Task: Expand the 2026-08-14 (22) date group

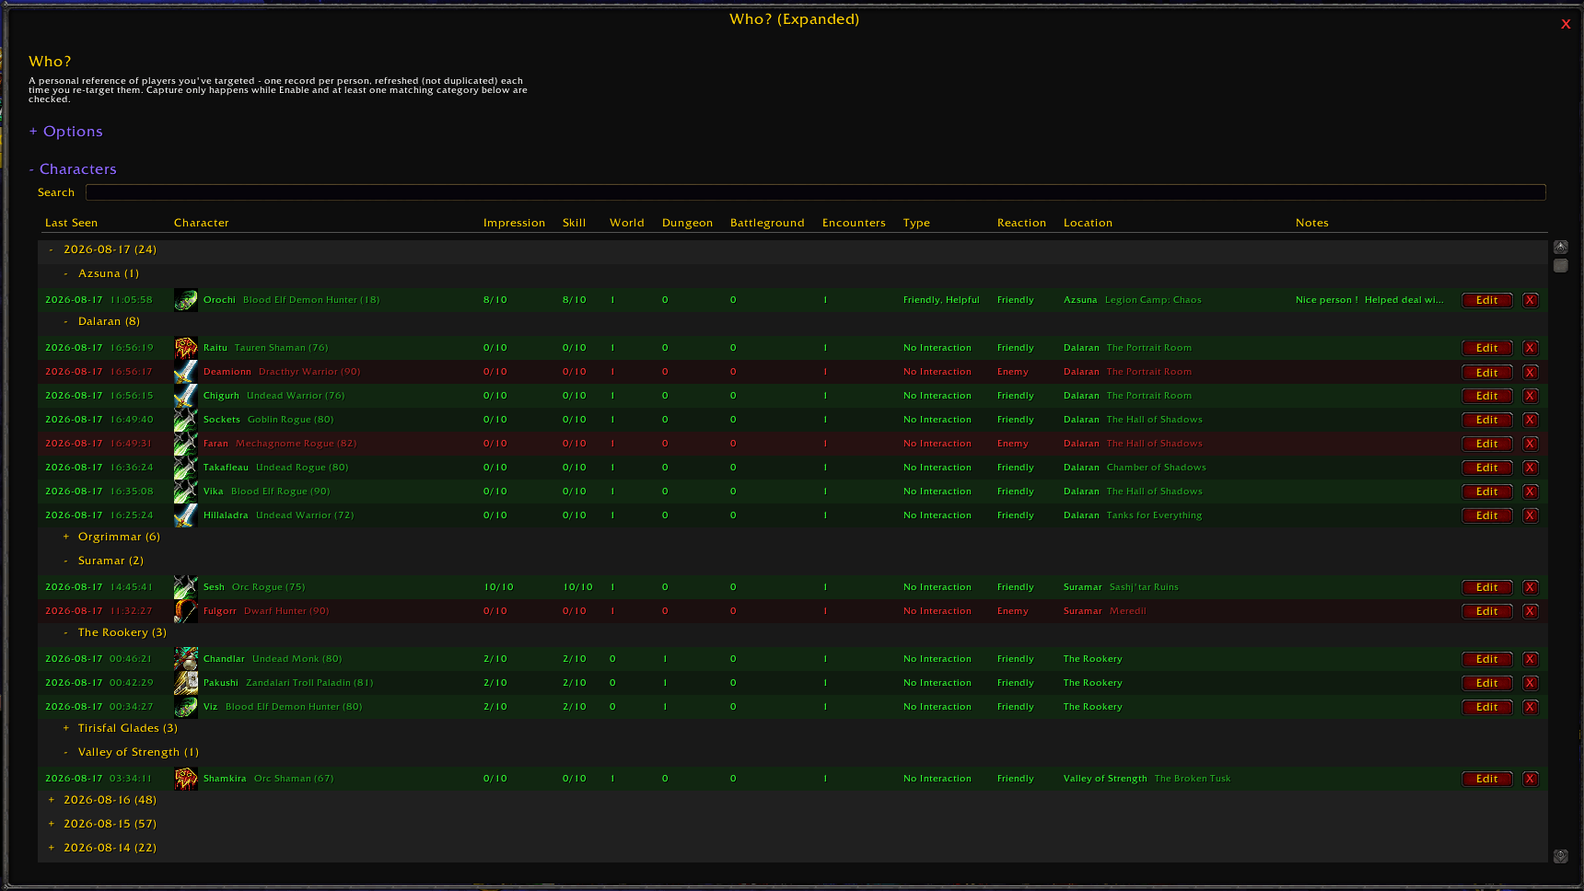Action: (103, 848)
